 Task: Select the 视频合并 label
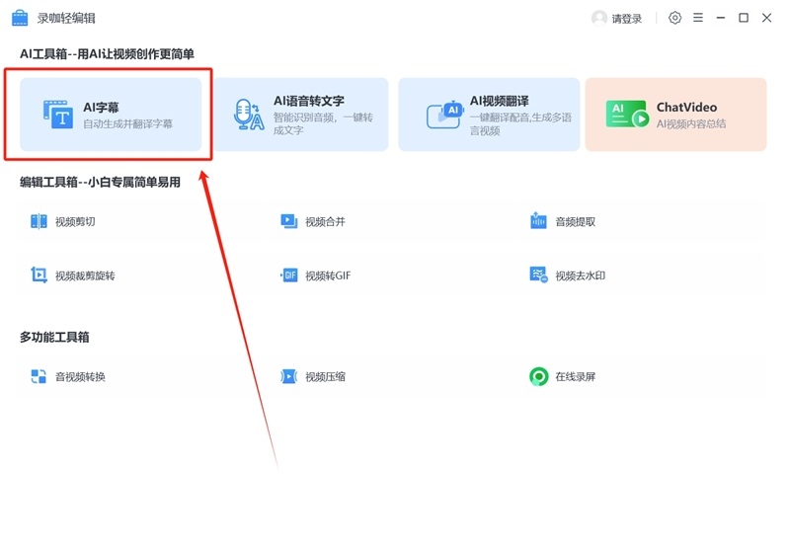325,221
